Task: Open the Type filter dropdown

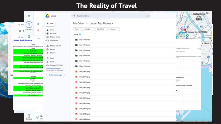Action: [78, 29]
